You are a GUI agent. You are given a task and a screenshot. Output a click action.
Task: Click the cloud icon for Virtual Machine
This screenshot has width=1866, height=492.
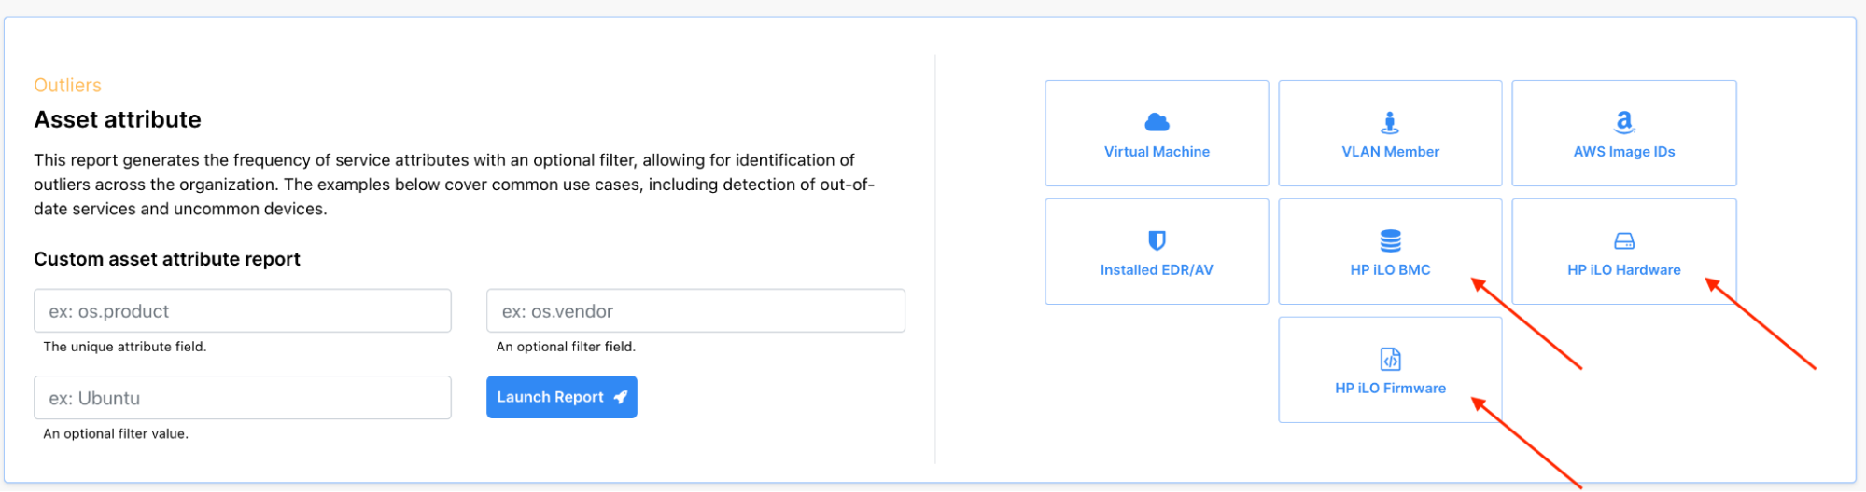(1157, 122)
